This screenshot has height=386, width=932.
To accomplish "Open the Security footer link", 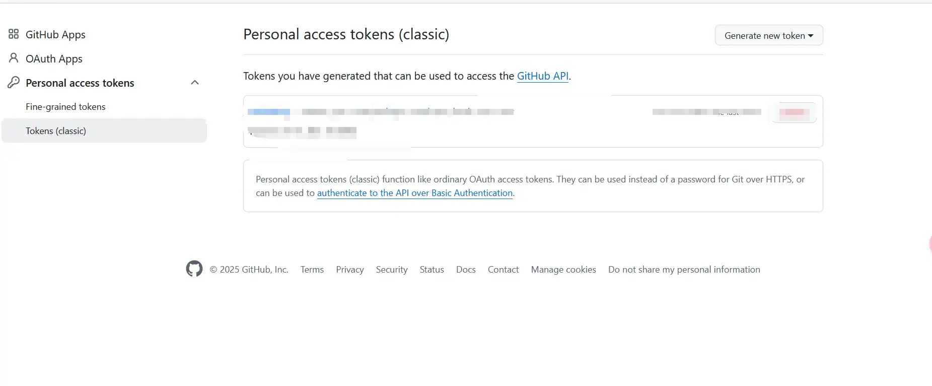I will tap(391, 270).
